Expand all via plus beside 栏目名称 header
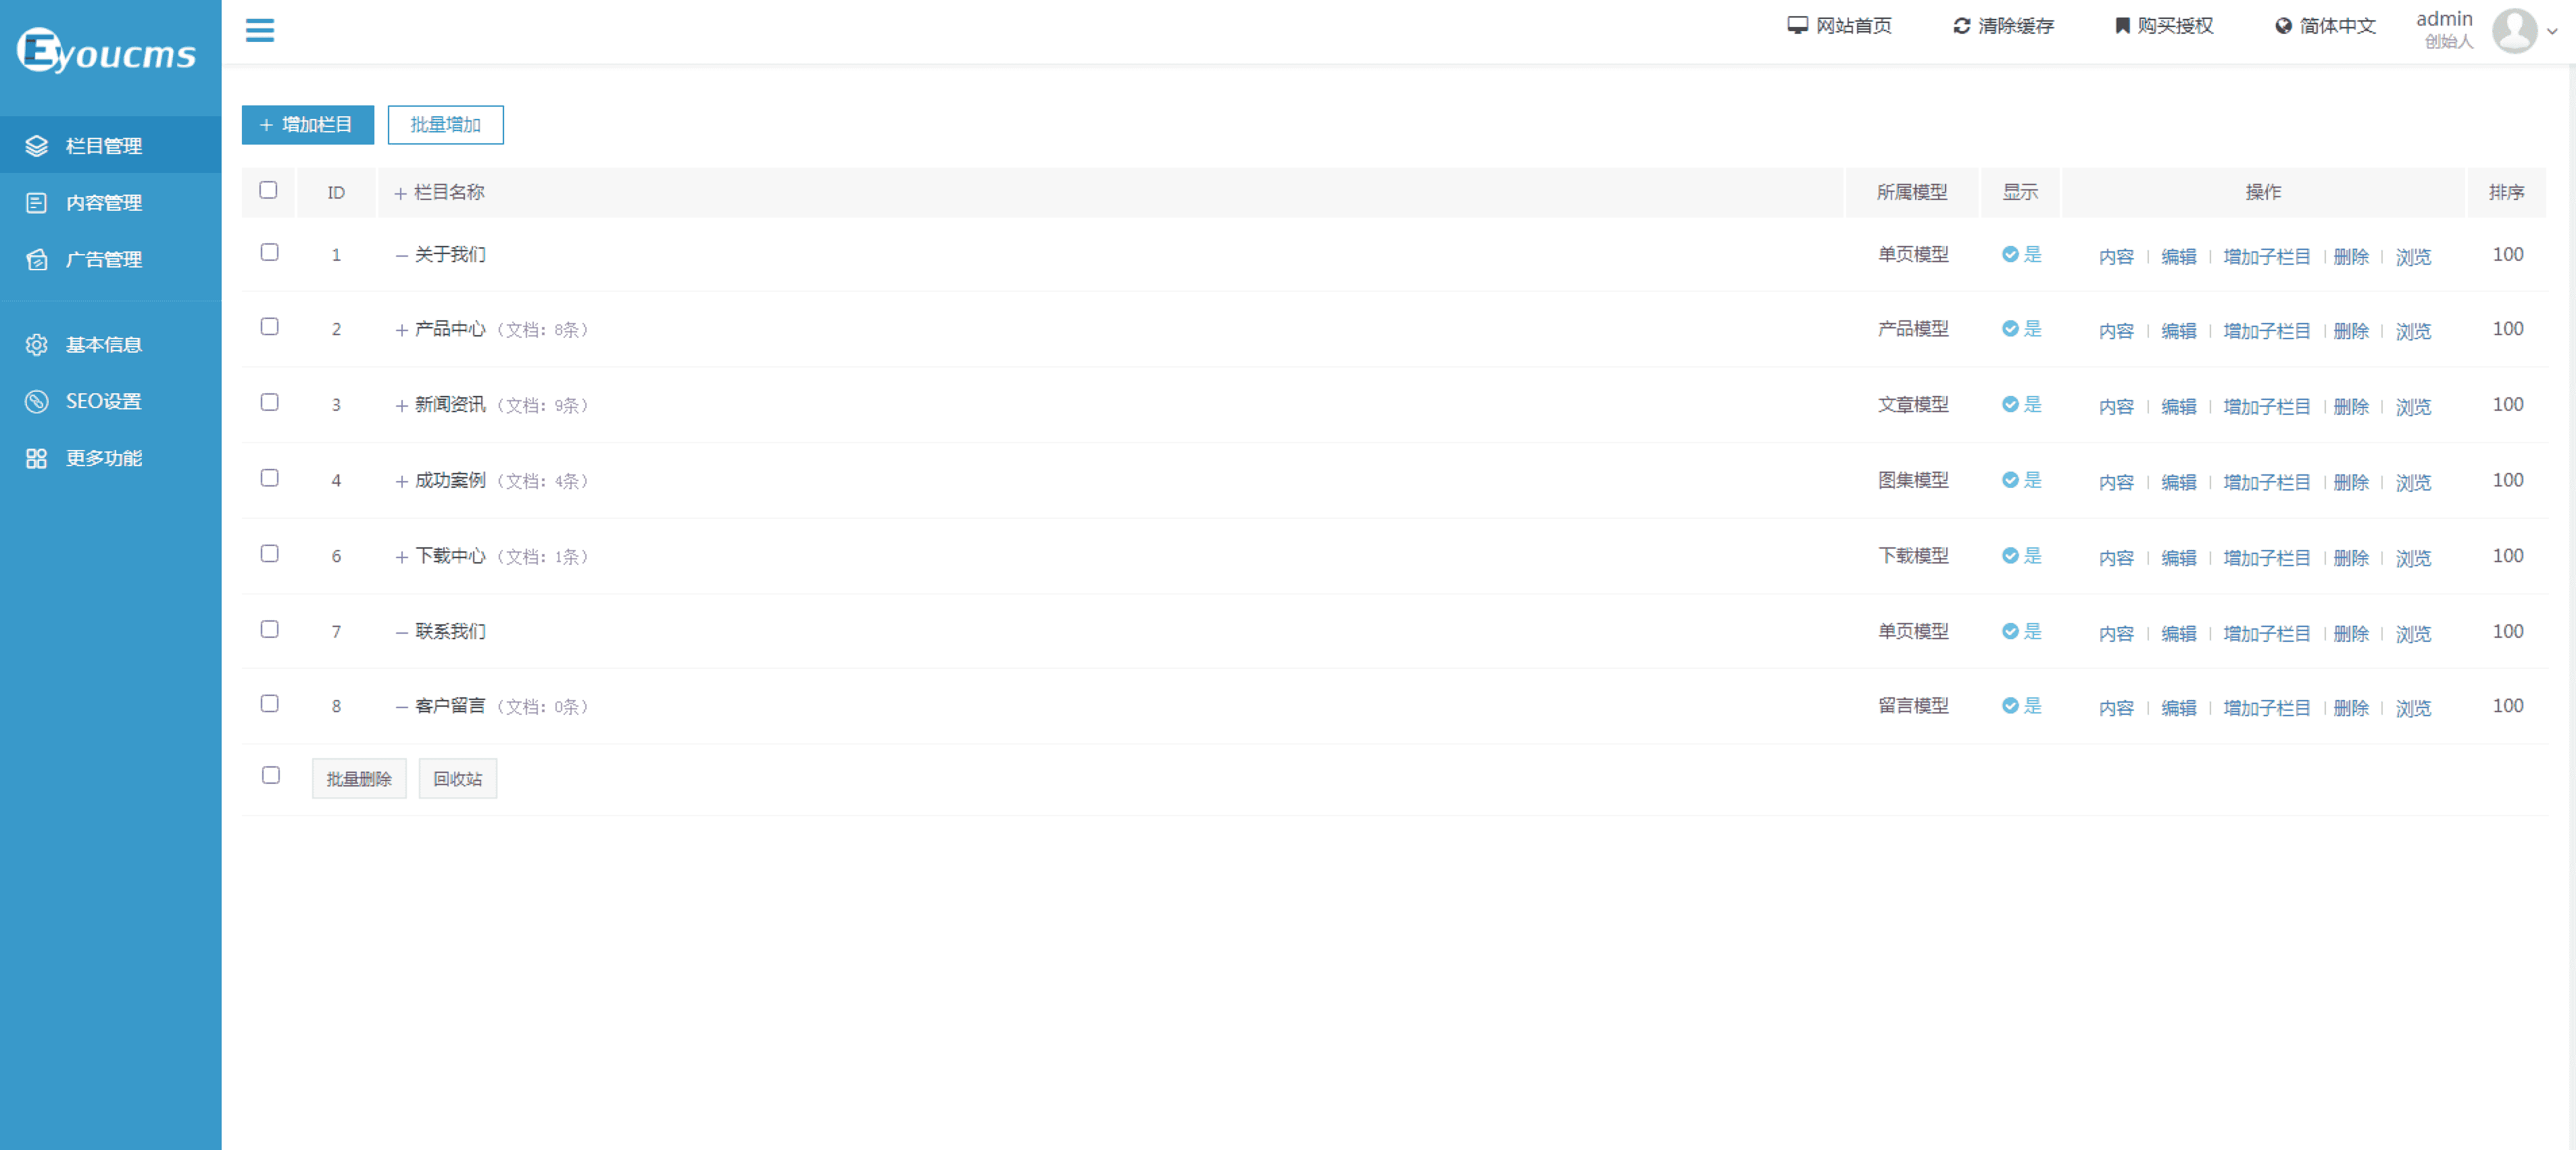 400,193
